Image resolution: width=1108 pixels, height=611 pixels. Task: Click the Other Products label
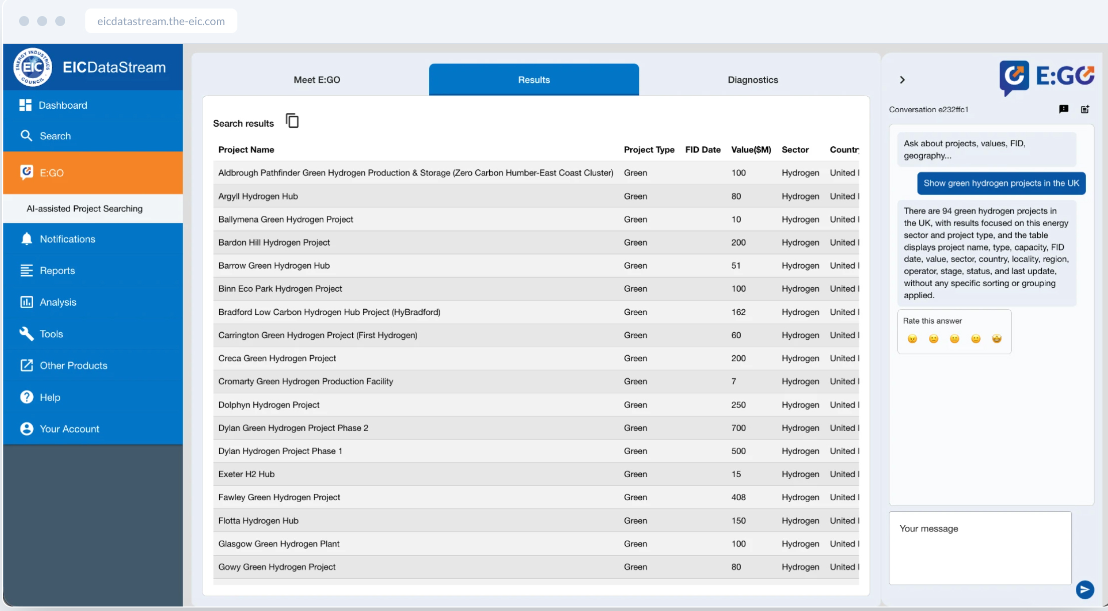pyautogui.click(x=73, y=365)
